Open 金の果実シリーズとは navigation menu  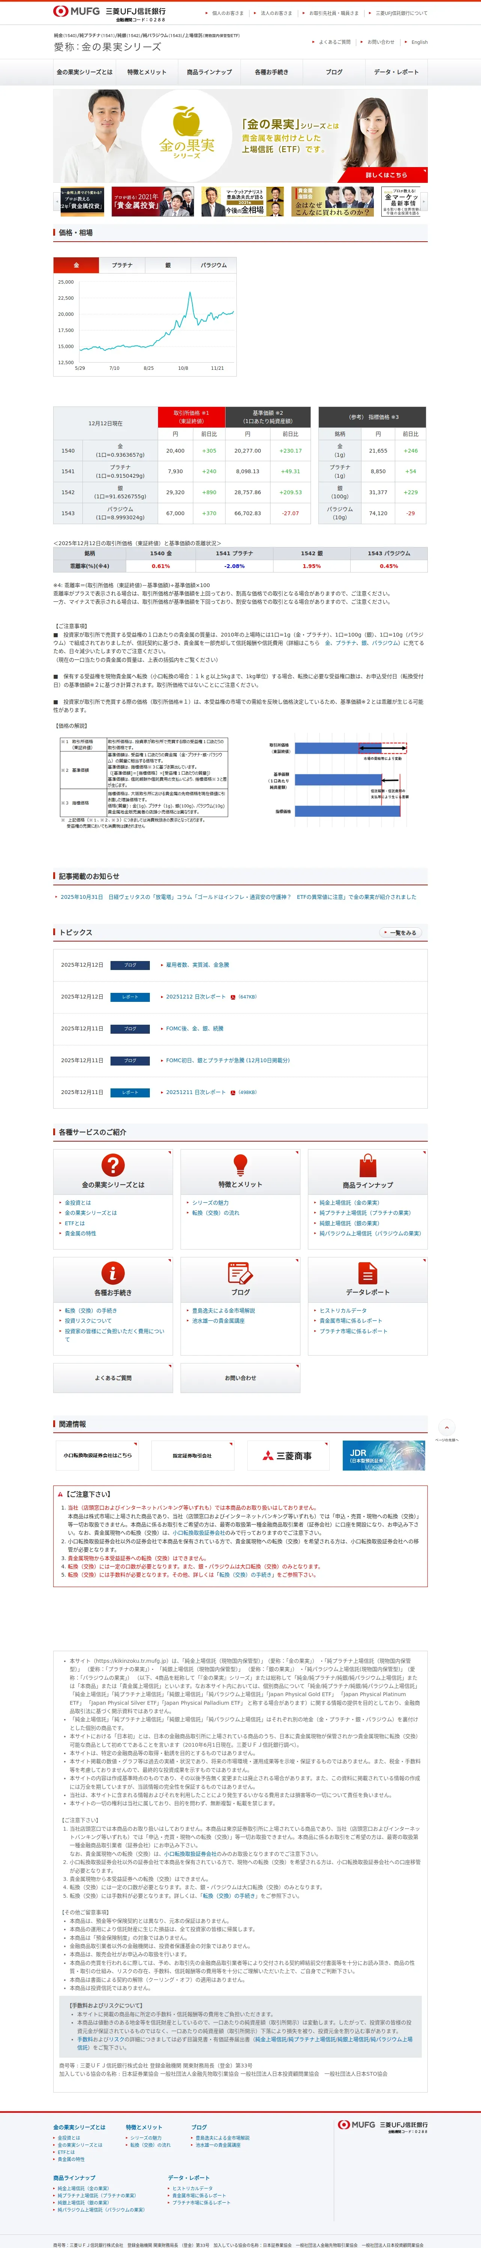click(85, 72)
